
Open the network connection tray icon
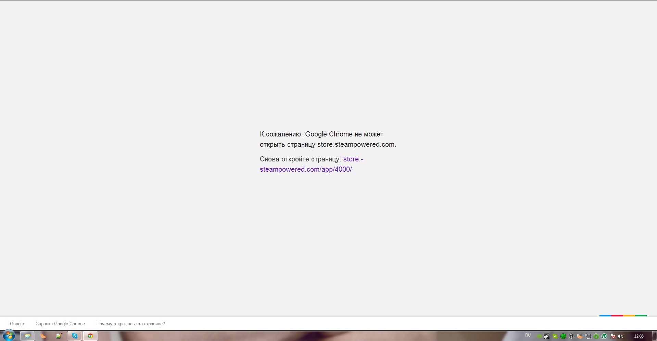coord(588,336)
